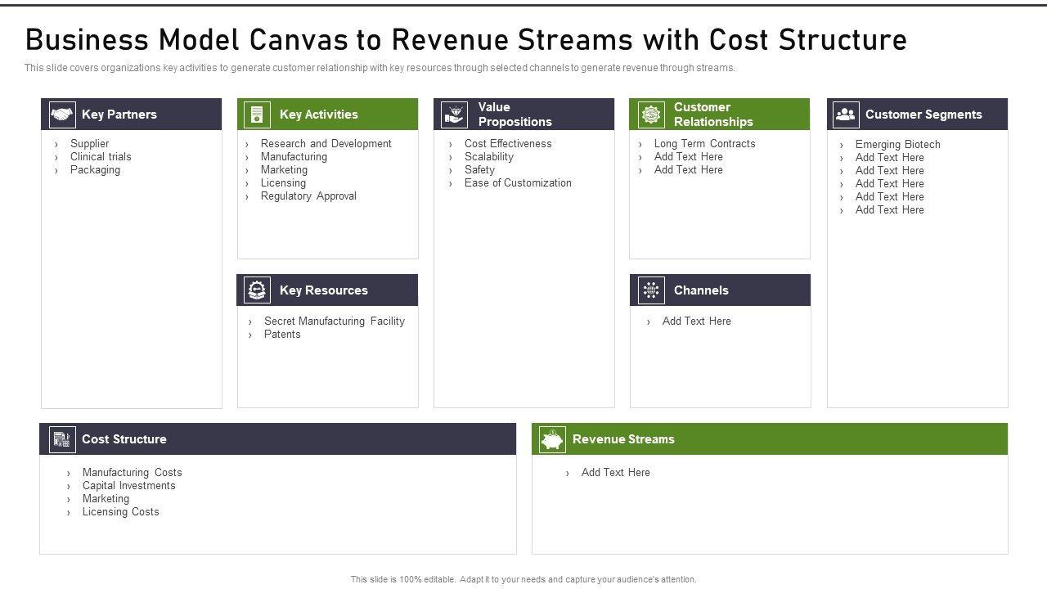Select the Customer Relationships gear icon

click(650, 115)
